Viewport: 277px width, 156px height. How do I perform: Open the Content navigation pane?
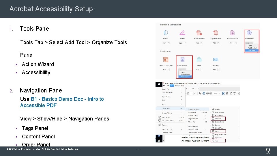(218, 119)
